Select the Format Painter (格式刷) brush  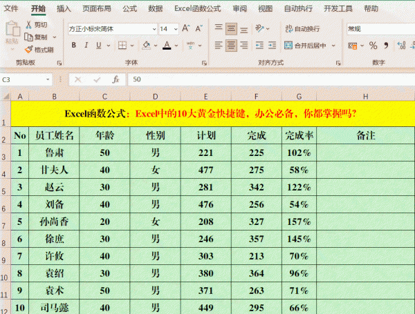click(28, 49)
